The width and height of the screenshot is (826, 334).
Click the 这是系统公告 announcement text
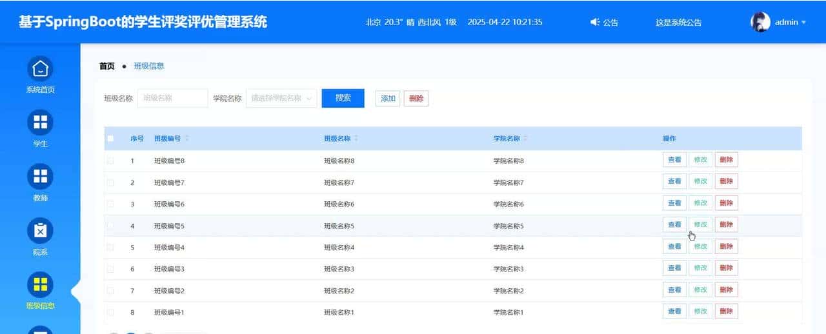pos(678,23)
